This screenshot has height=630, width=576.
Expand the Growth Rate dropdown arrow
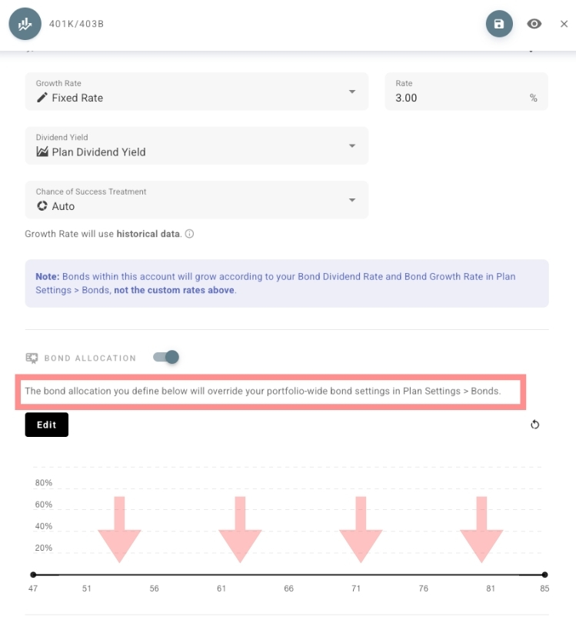(x=352, y=92)
